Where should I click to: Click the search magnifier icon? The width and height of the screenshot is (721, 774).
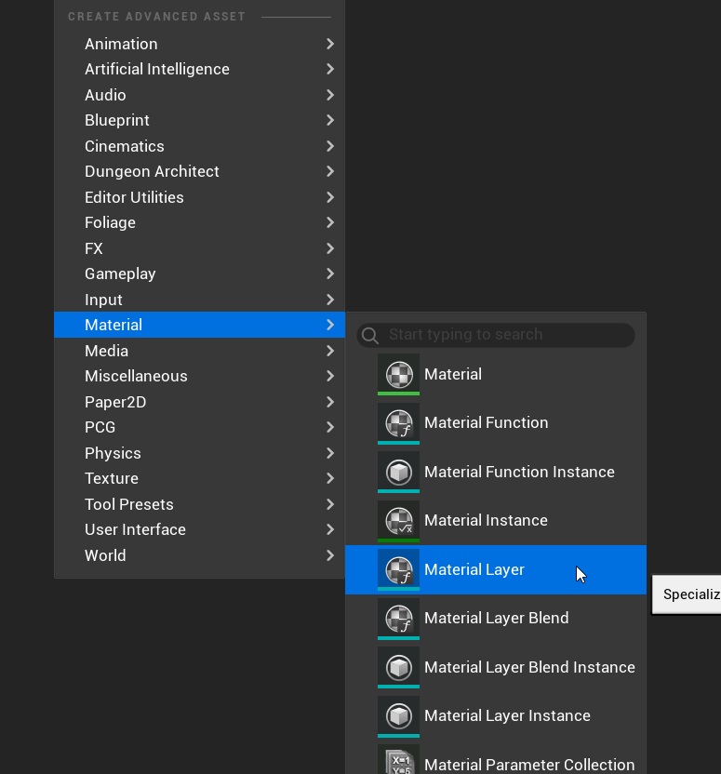click(370, 335)
